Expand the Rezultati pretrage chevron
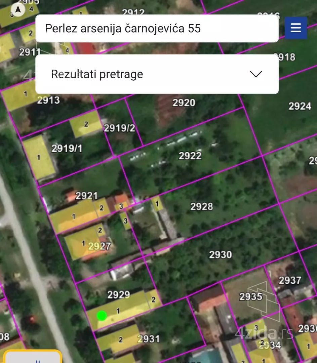Image resolution: width=317 pixels, height=363 pixels. pyautogui.click(x=256, y=74)
